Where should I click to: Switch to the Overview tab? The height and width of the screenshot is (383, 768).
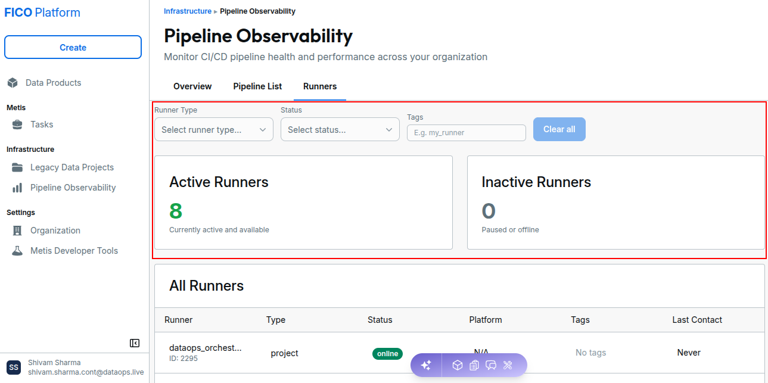(192, 86)
